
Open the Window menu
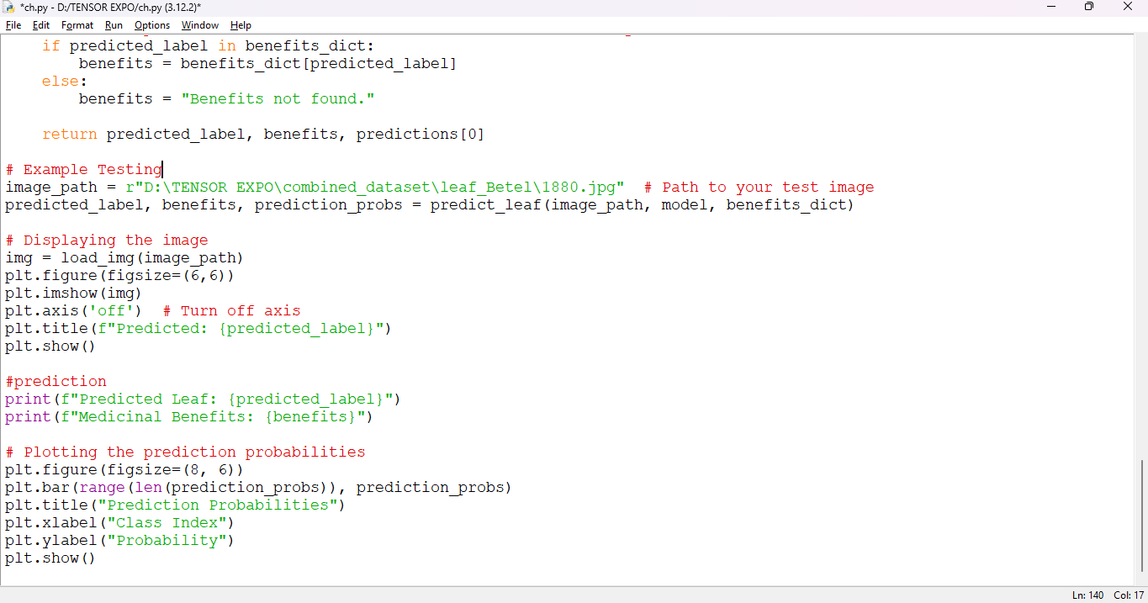click(199, 25)
